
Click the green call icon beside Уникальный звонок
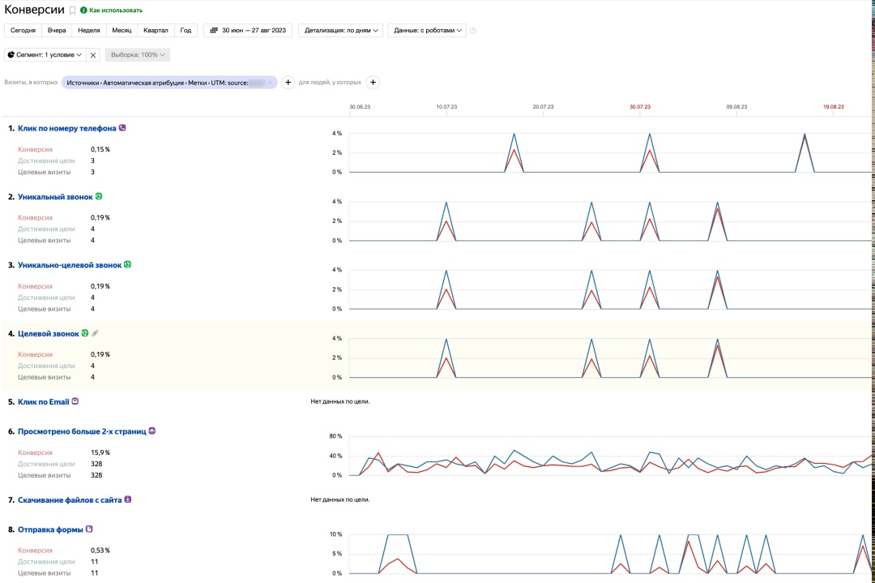click(99, 196)
